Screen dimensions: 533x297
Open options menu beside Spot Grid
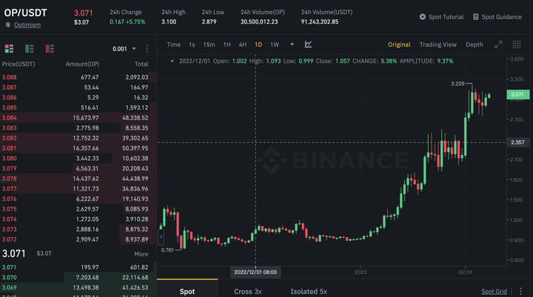[520, 291]
